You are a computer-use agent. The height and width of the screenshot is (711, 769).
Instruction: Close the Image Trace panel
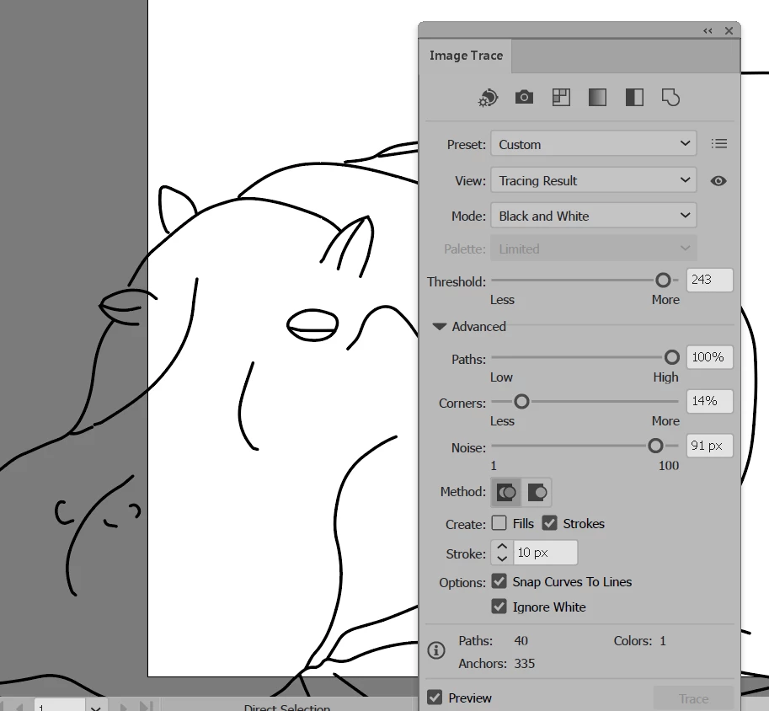pos(729,31)
